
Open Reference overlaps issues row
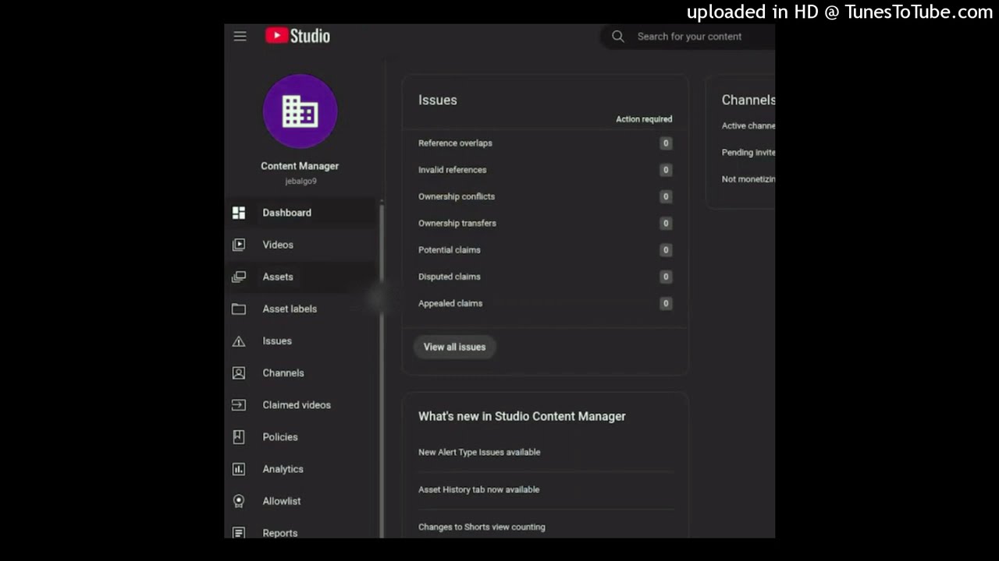point(545,143)
